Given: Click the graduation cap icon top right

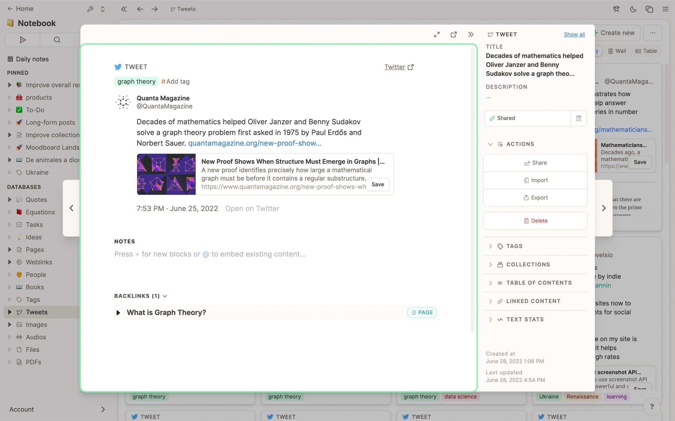Looking at the screenshot, I should 616,9.
